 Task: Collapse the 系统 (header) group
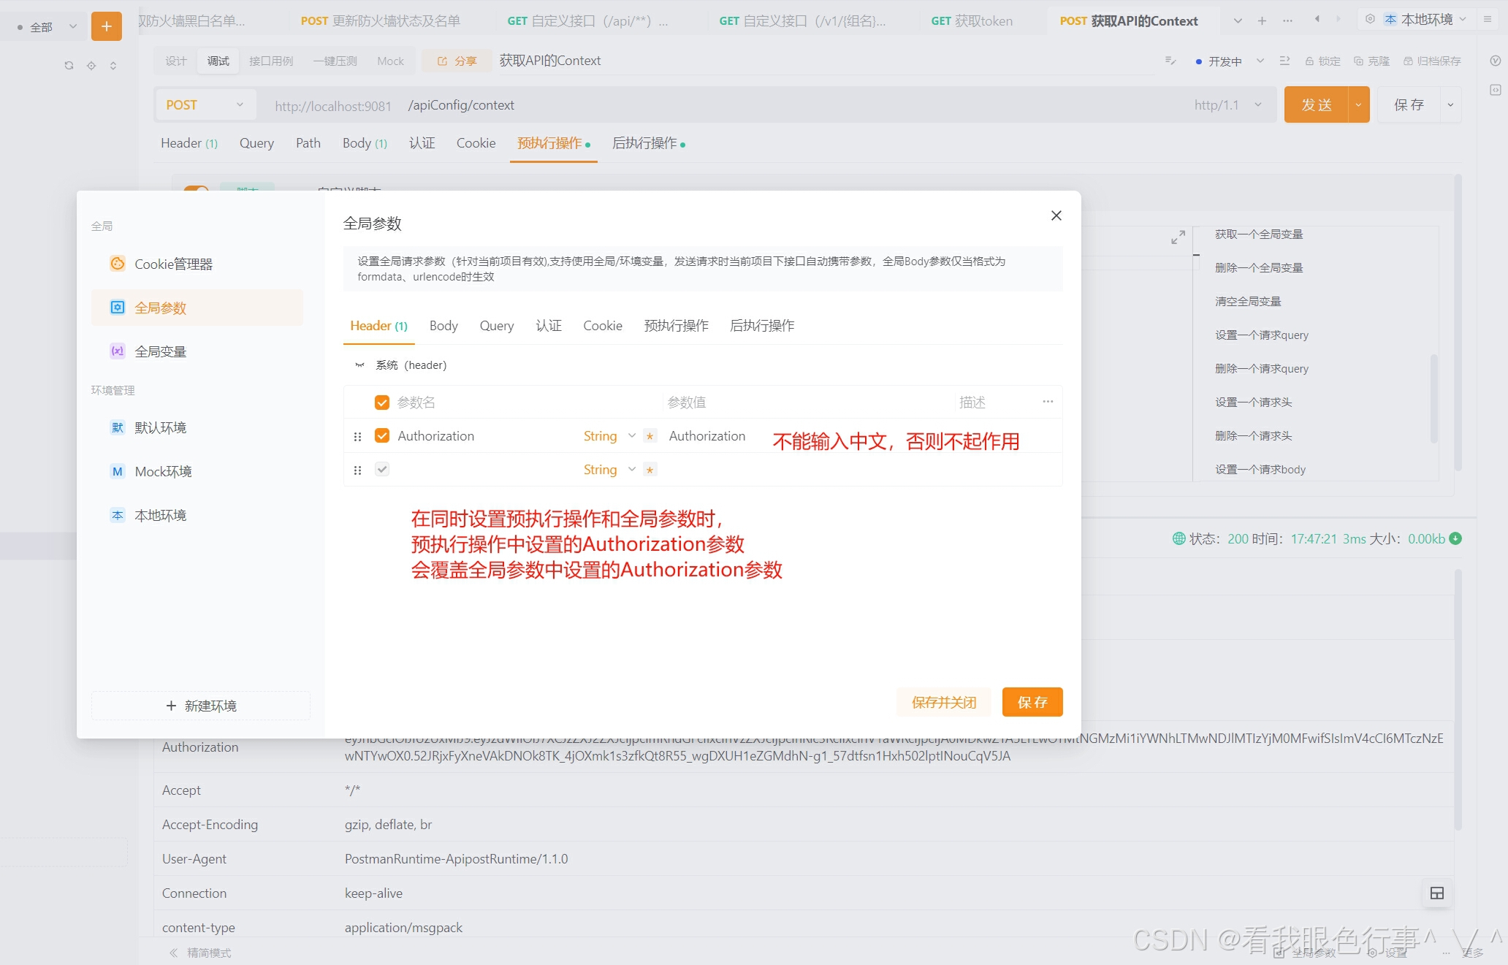[x=359, y=365]
